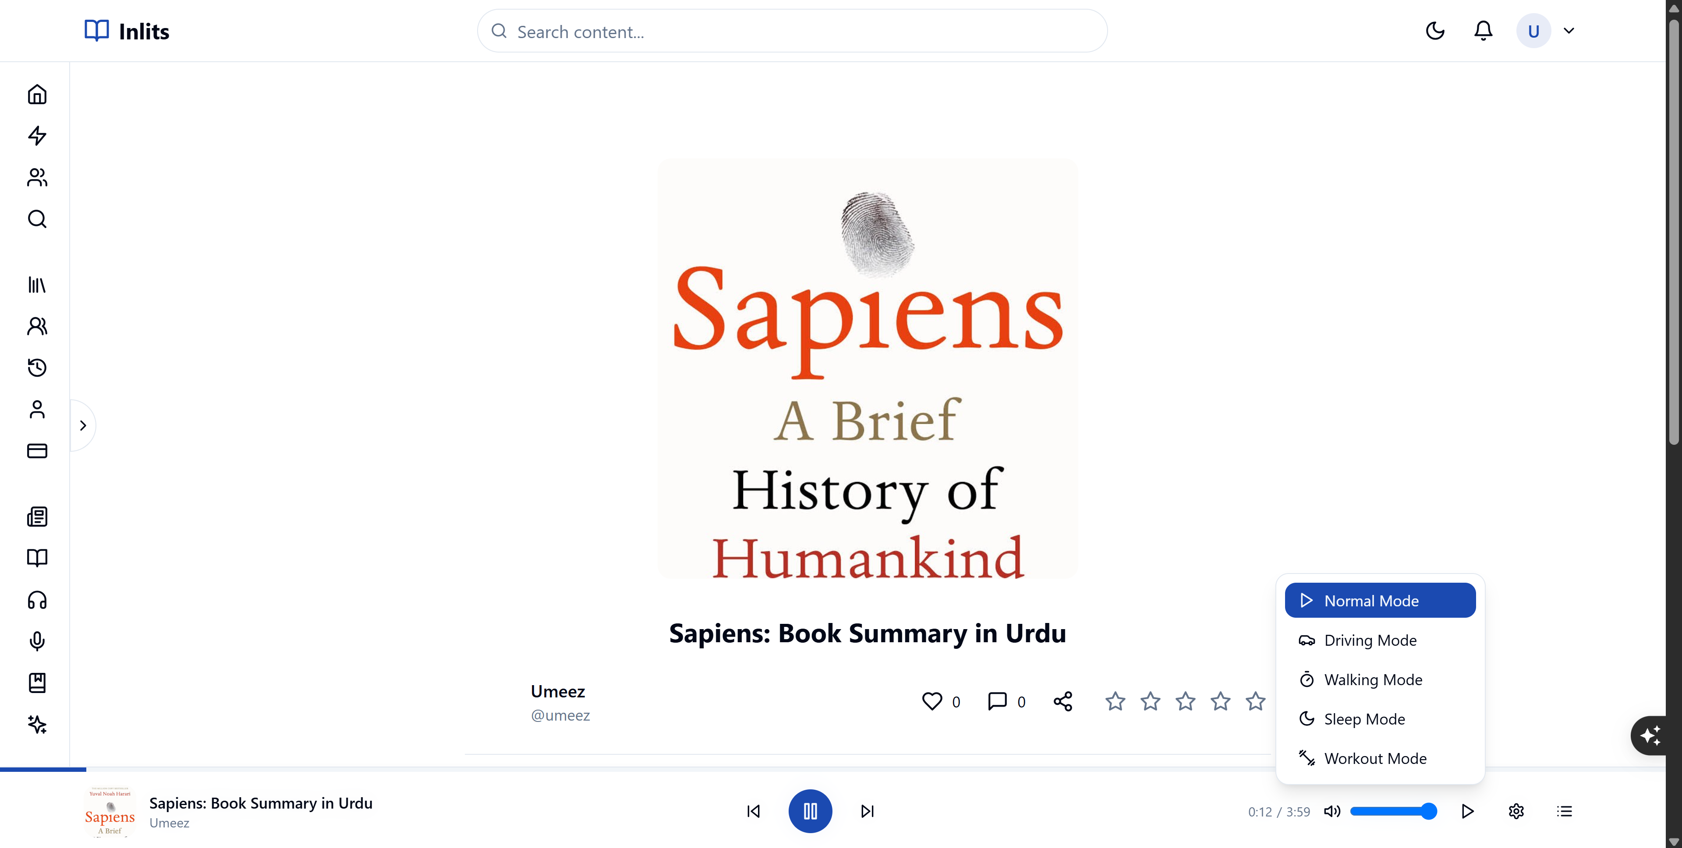Share this book summary
The image size is (1682, 848).
[x=1062, y=702]
